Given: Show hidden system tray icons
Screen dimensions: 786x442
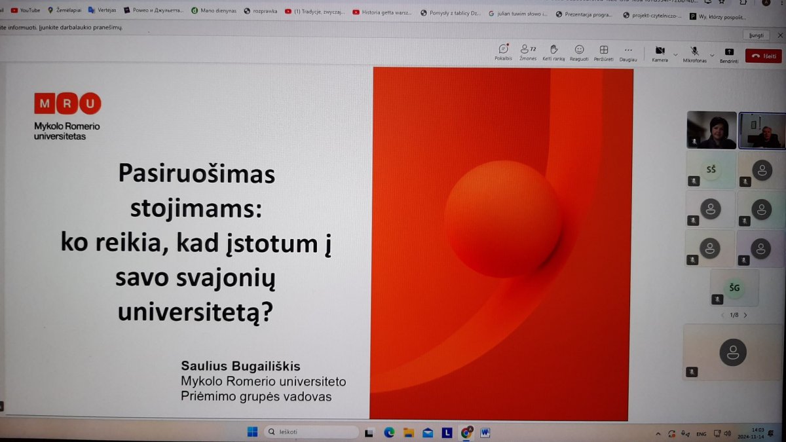Looking at the screenshot, I should pos(658,433).
